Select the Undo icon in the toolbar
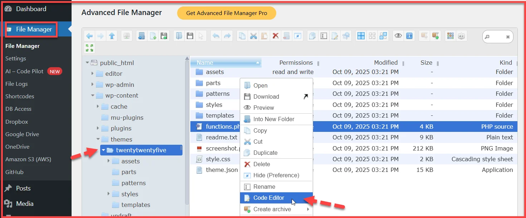The height and width of the screenshot is (218, 526). (216, 36)
